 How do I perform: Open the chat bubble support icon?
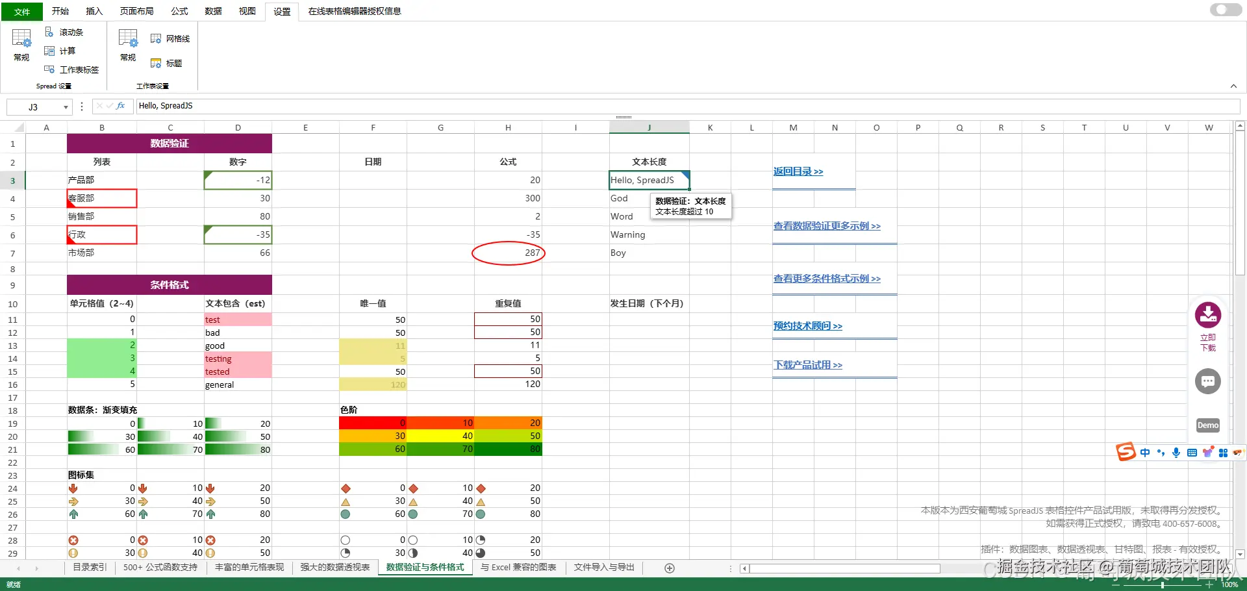[1208, 381]
